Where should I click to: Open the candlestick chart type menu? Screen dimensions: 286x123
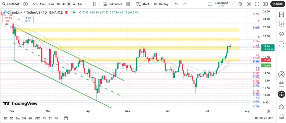pyautogui.click(x=94, y=4)
